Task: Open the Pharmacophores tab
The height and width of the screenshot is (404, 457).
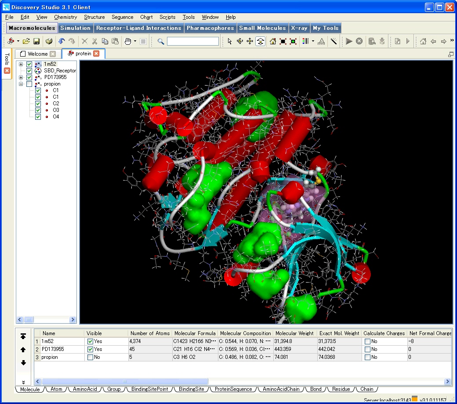Action: [210, 28]
